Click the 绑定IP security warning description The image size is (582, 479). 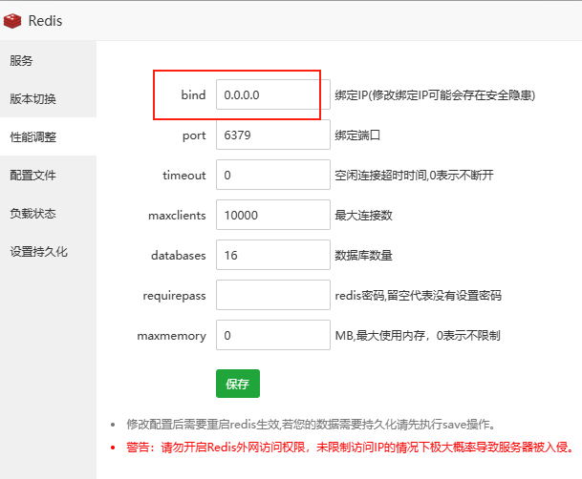point(435,95)
